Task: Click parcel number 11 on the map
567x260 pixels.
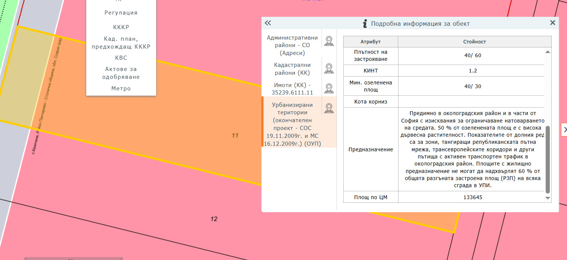Action: (235, 136)
